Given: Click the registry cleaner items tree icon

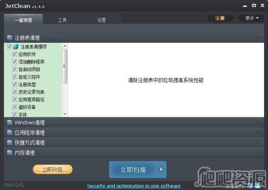Looking at the screenshot, I should coord(16,46).
